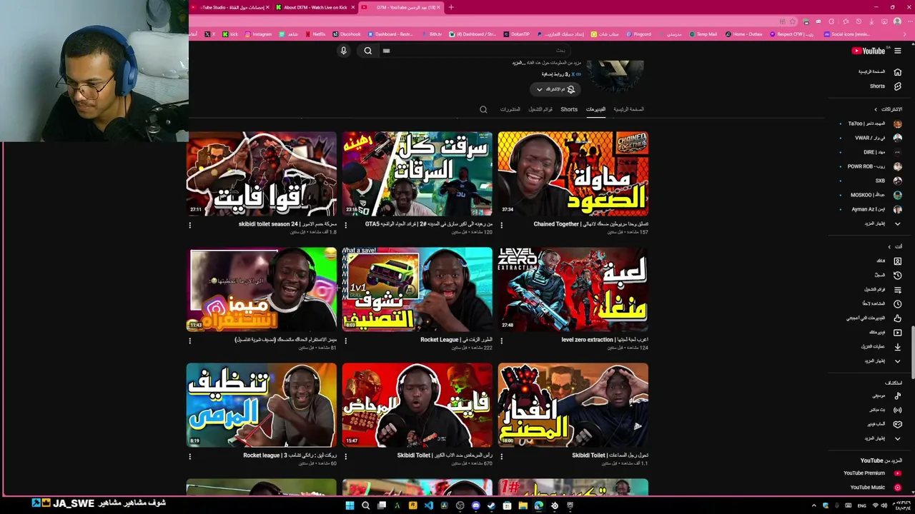The image size is (915, 514).
Task: Click the magnifier search button beside the search box
Action: [x=367, y=51]
